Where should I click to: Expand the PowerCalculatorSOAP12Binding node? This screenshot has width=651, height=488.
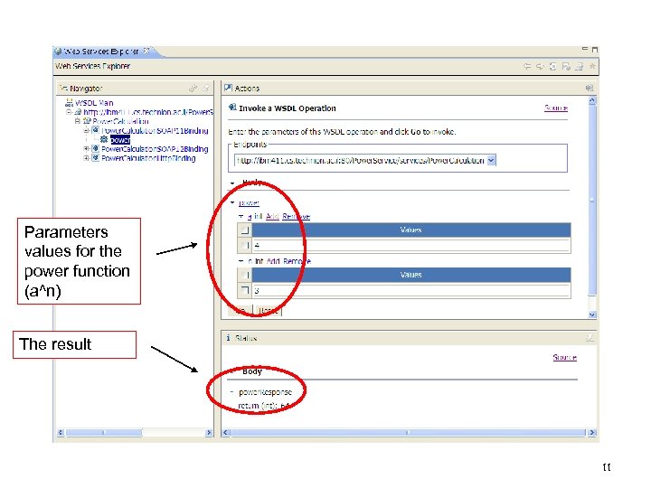point(87,148)
